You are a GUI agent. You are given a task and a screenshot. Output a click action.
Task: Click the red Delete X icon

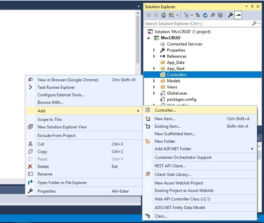coord(30,166)
